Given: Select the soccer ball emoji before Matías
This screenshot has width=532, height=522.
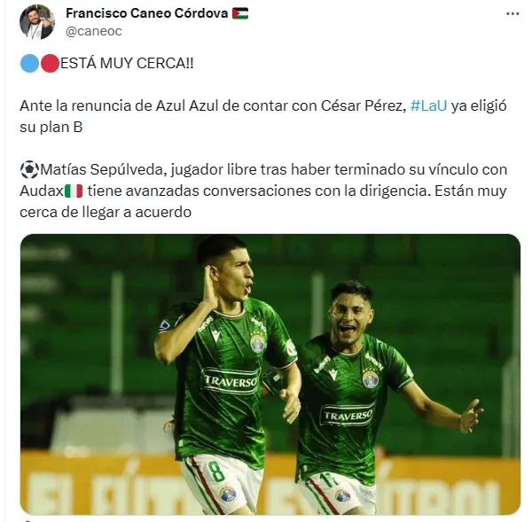Looking at the screenshot, I should coord(29,169).
